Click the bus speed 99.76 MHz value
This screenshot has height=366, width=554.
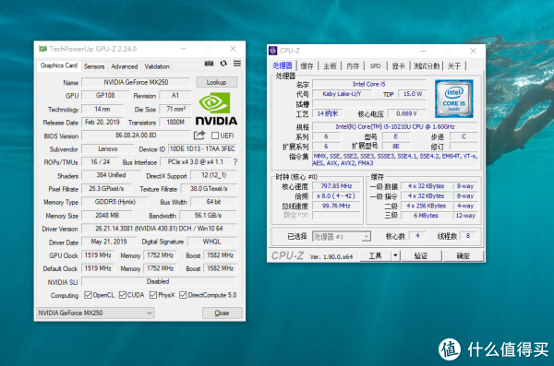(336, 206)
